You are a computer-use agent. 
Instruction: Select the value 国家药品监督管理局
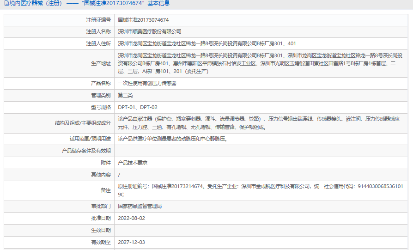(140, 206)
